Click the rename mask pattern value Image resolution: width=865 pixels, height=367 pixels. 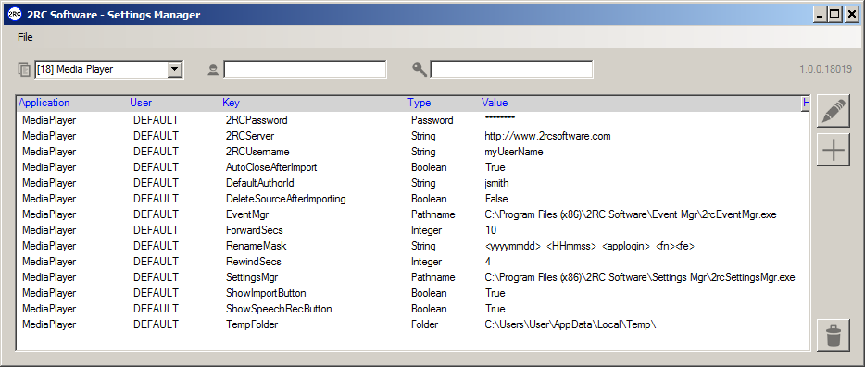point(590,246)
